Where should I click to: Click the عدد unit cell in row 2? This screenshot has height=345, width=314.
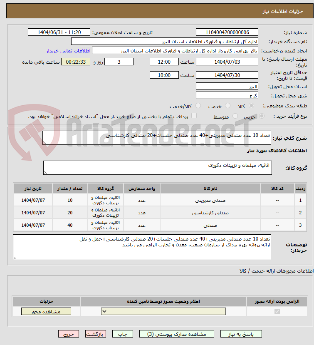142,213
